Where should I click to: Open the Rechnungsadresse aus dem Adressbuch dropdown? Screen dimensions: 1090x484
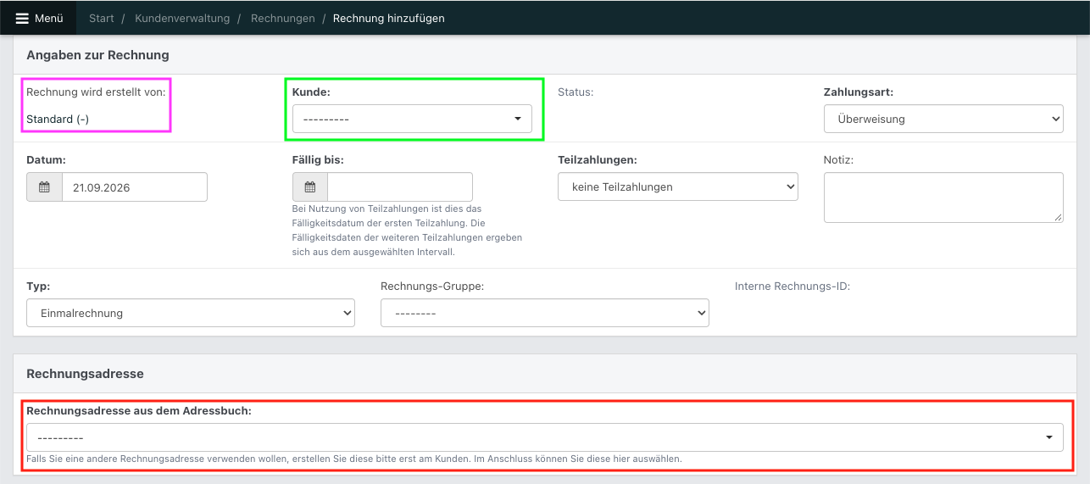pos(545,437)
